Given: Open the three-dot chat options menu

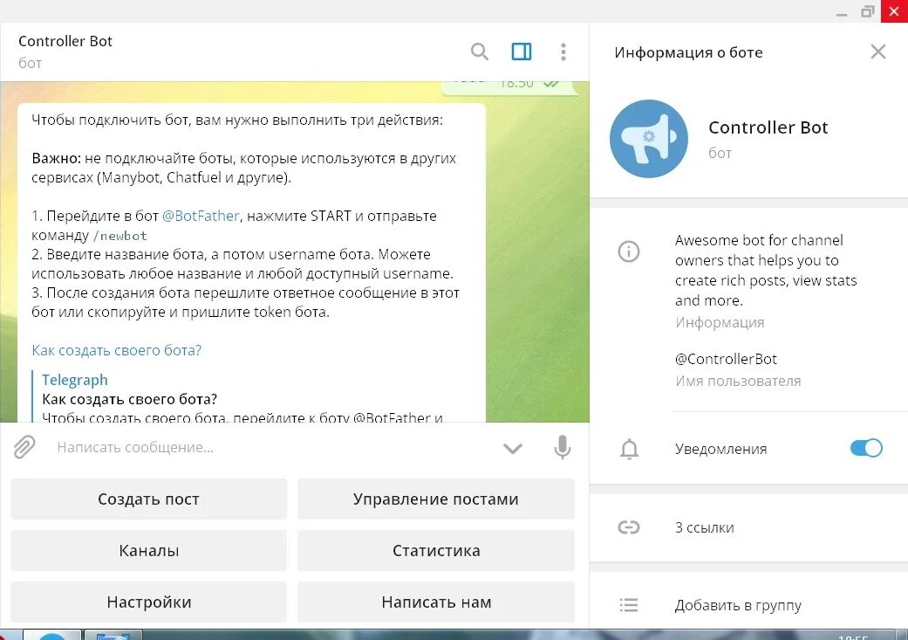Looking at the screenshot, I should pos(563,52).
